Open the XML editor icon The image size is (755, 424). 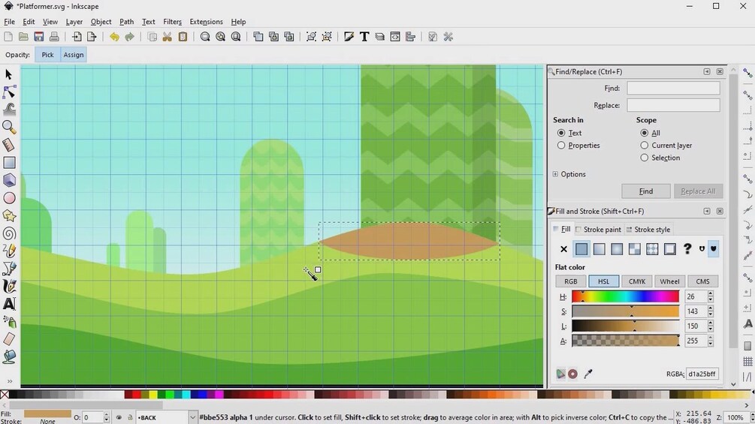395,37
